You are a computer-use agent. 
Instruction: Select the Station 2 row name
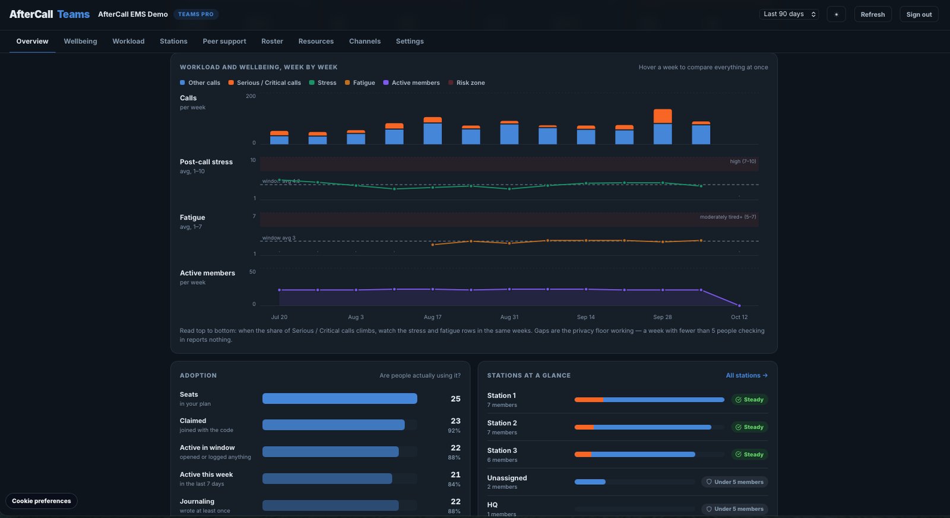[502, 423]
